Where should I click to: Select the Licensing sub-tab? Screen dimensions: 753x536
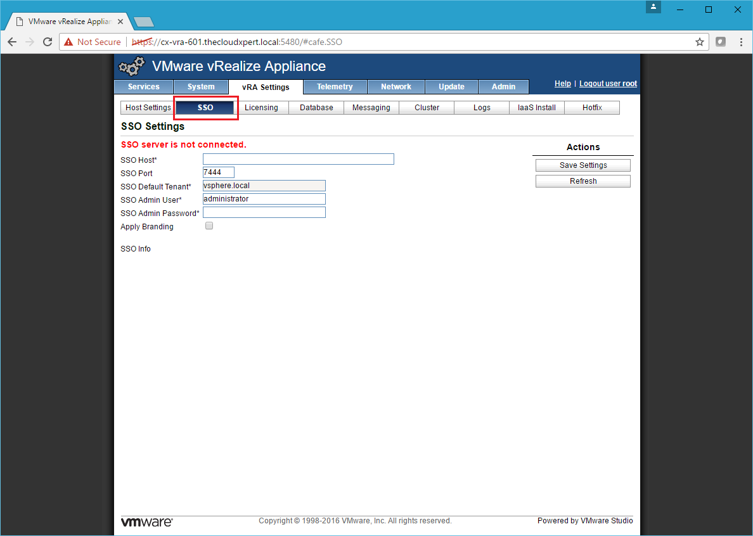[x=261, y=108]
